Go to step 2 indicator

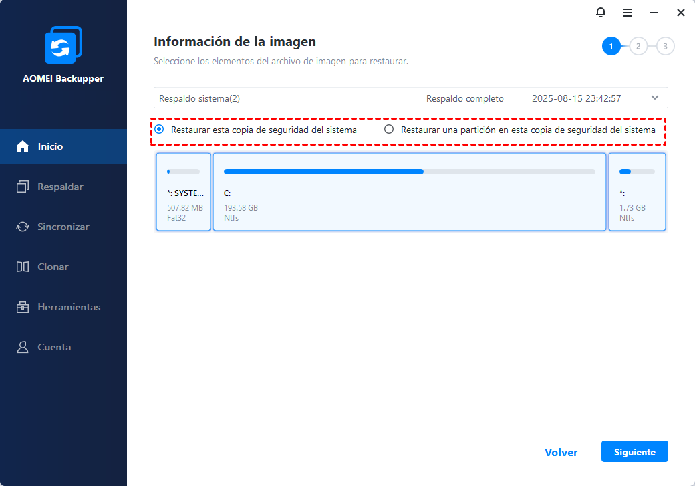pyautogui.click(x=638, y=46)
